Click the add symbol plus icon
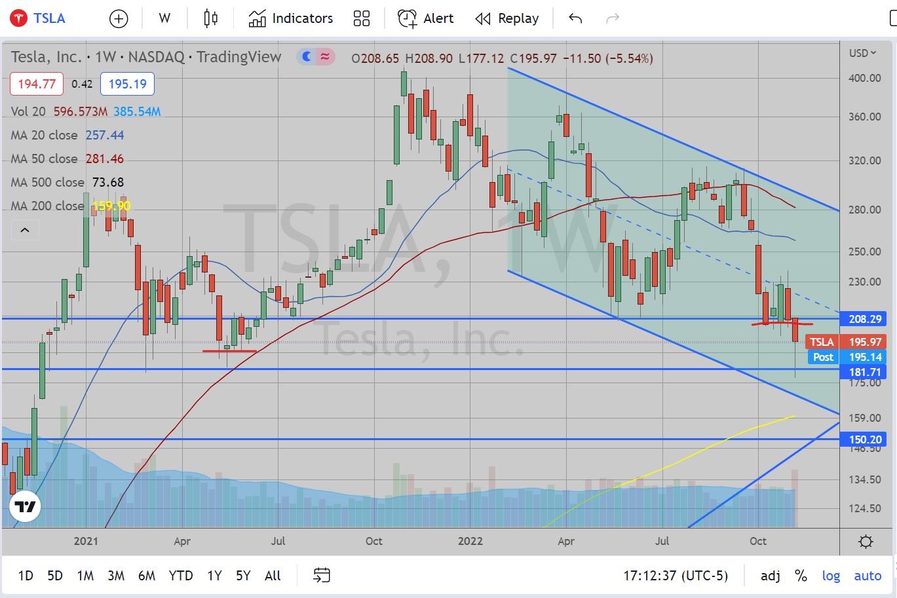Viewport: 897px width, 598px height. click(x=119, y=19)
